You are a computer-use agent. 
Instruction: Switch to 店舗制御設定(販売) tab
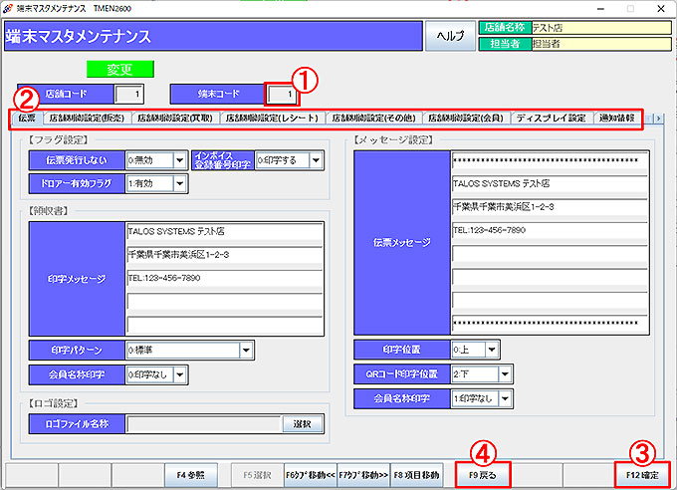coord(87,118)
